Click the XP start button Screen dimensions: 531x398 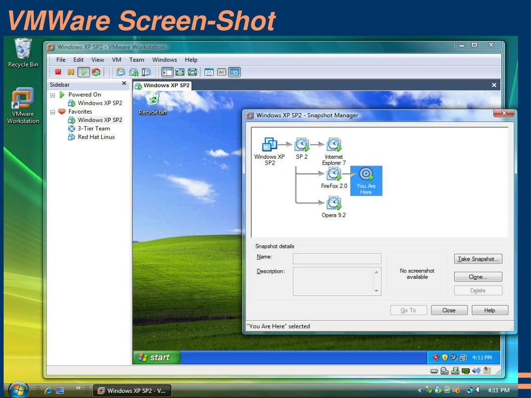click(x=156, y=358)
